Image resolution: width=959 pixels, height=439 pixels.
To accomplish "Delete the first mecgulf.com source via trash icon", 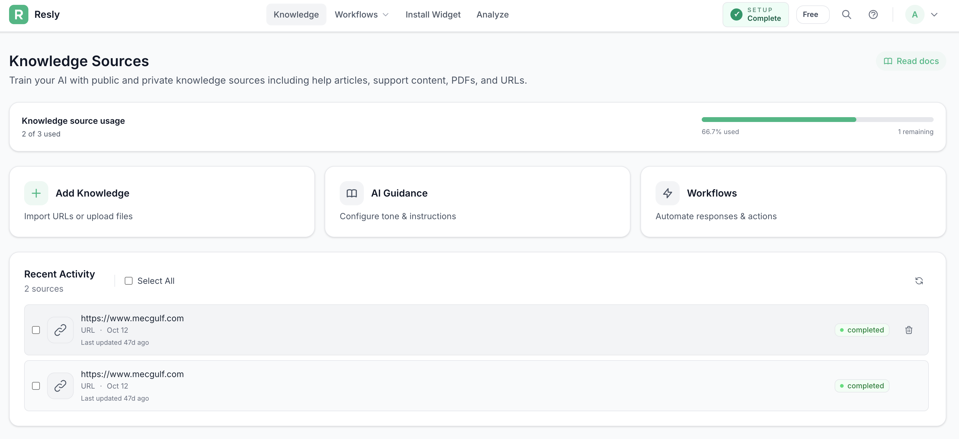I will [908, 330].
